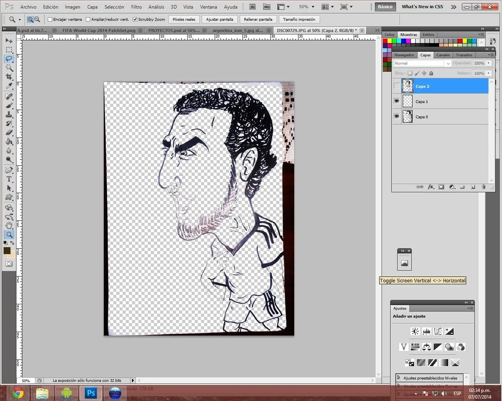Create a new layer in Capas panel
Image resolution: width=503 pixels, height=401 pixels.
click(473, 187)
